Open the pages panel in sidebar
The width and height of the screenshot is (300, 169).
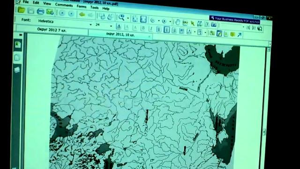(x=17, y=57)
